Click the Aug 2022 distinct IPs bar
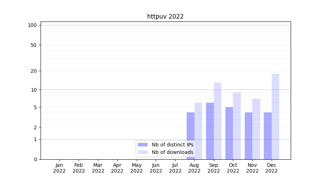 click(191, 136)
